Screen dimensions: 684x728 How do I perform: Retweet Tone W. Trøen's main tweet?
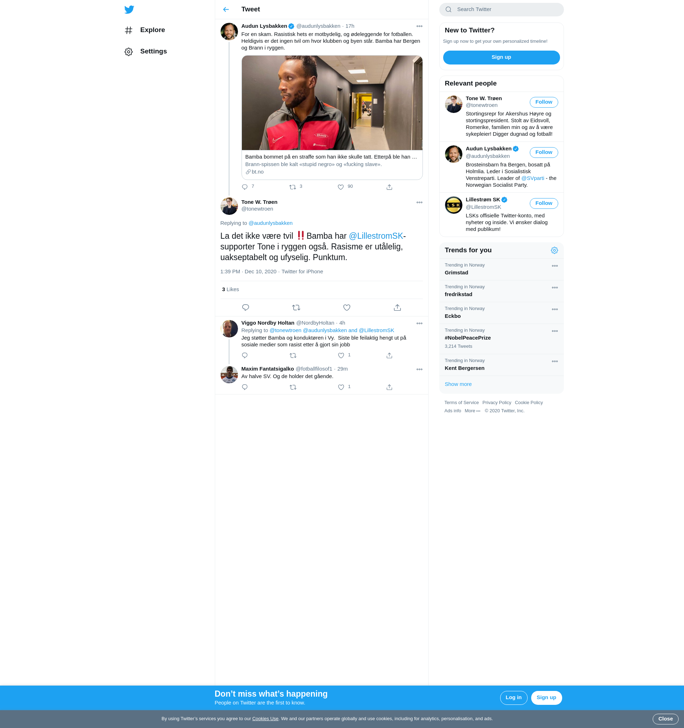(296, 308)
